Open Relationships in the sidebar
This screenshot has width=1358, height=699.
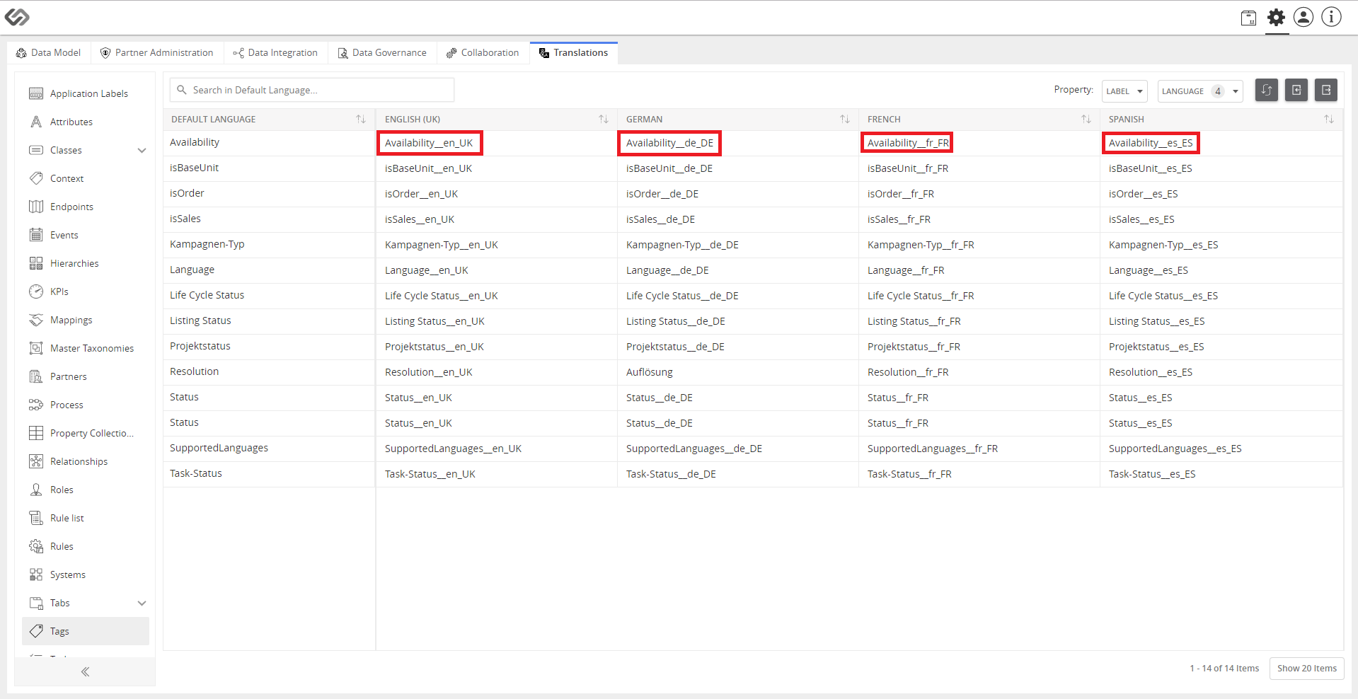86,461
